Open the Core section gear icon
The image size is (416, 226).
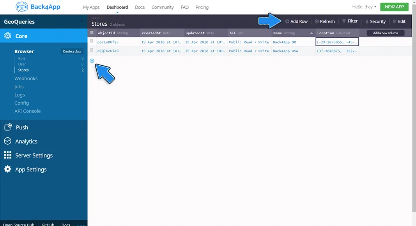pyautogui.click(x=8, y=36)
